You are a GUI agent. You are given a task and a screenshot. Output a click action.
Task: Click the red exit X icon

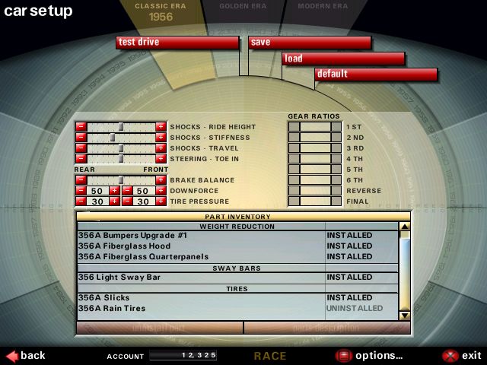coord(450,356)
